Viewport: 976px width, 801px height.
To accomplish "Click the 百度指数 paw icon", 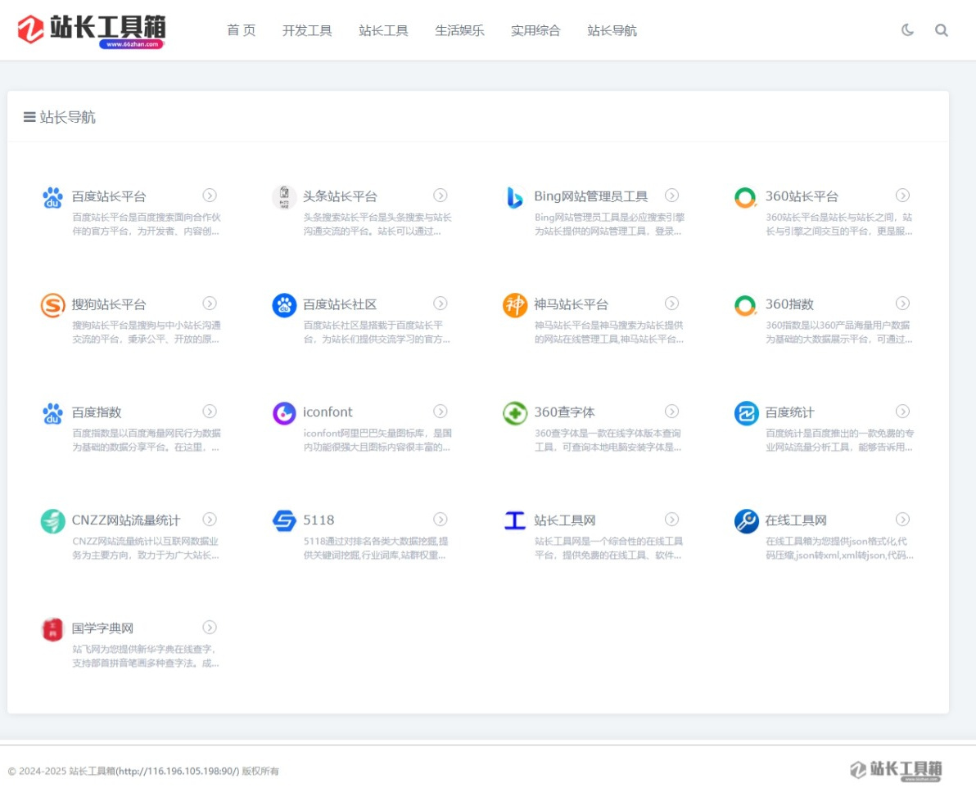I will (53, 413).
